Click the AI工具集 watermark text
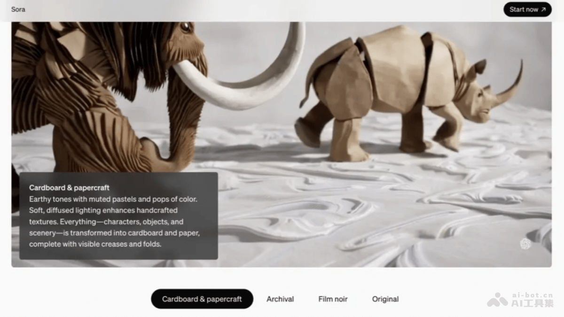 [x=533, y=303]
